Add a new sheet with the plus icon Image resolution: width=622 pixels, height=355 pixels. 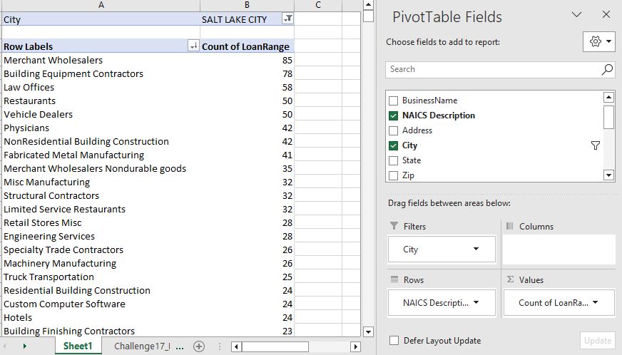tap(199, 346)
